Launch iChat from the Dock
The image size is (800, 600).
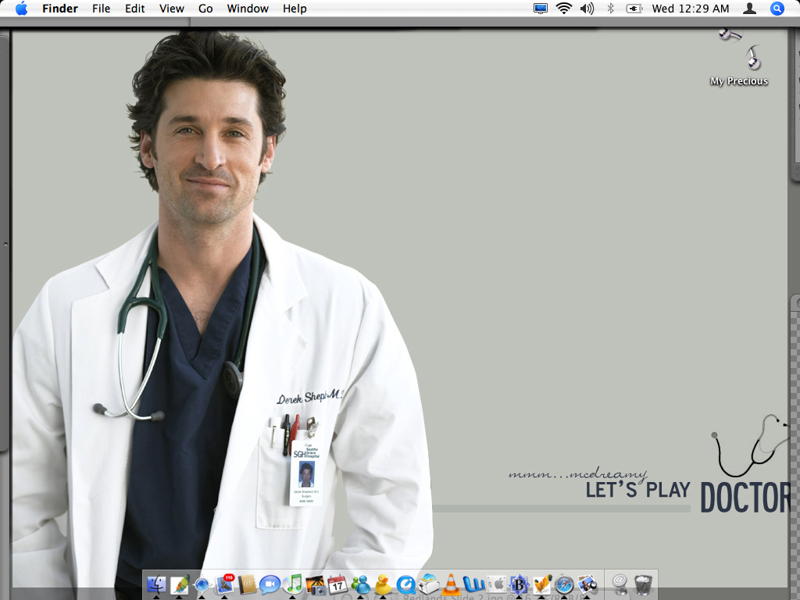[x=270, y=584]
